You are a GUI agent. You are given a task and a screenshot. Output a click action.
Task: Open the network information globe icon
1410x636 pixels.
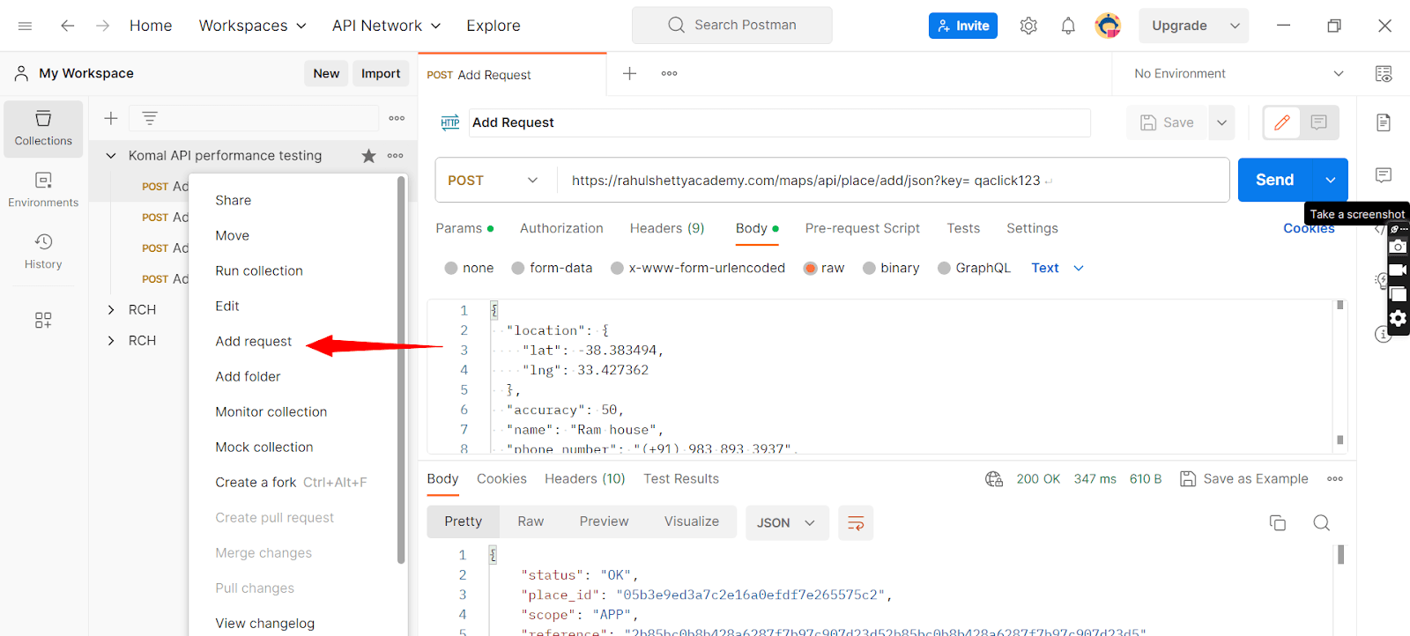(994, 479)
